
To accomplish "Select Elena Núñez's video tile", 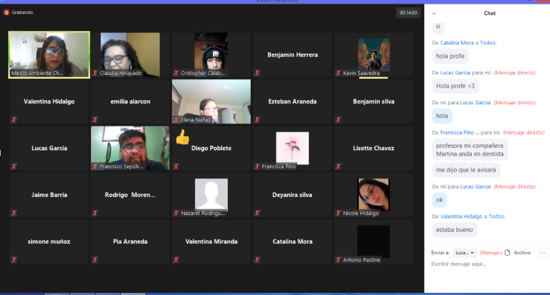I will 211,101.
